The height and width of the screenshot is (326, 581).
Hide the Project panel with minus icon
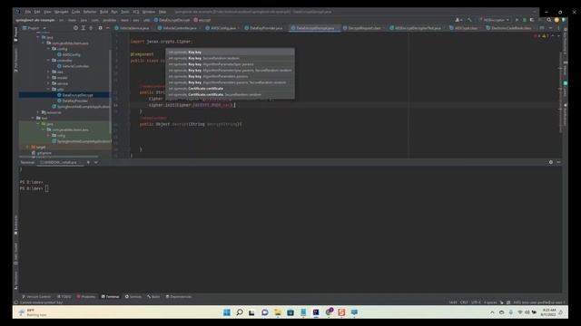pos(108,28)
